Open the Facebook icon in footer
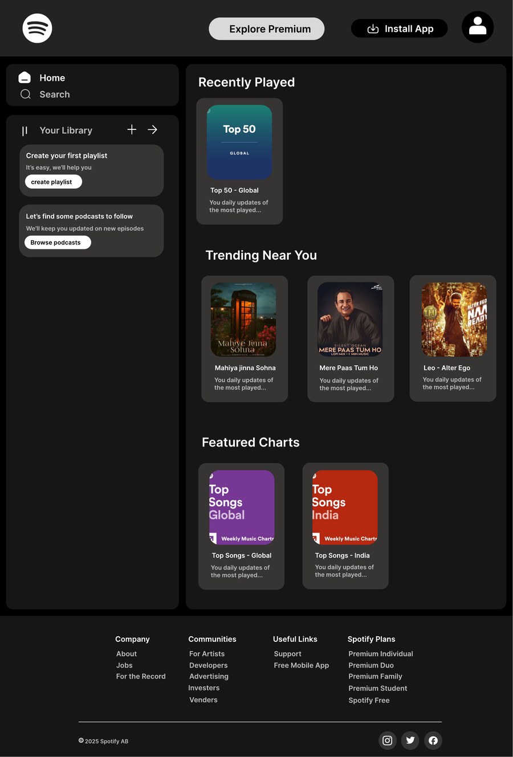 pos(433,740)
